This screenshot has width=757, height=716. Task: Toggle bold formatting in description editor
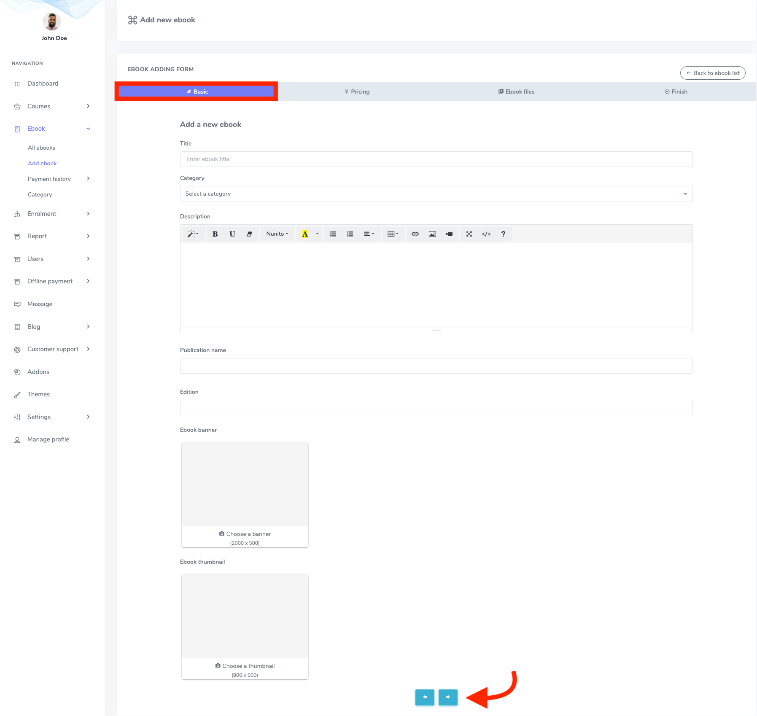[x=215, y=234]
